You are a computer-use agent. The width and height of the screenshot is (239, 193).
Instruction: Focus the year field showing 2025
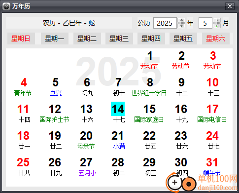coord(165,23)
